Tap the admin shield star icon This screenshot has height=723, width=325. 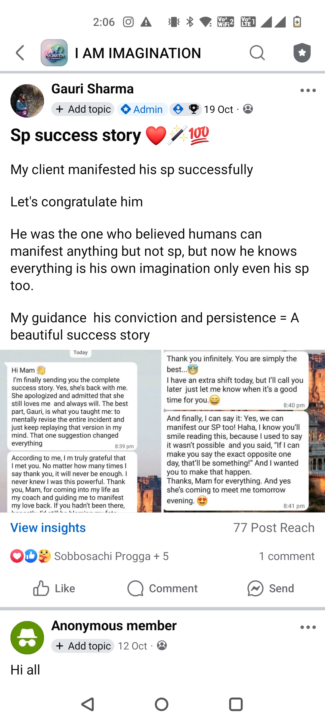pos(302,53)
